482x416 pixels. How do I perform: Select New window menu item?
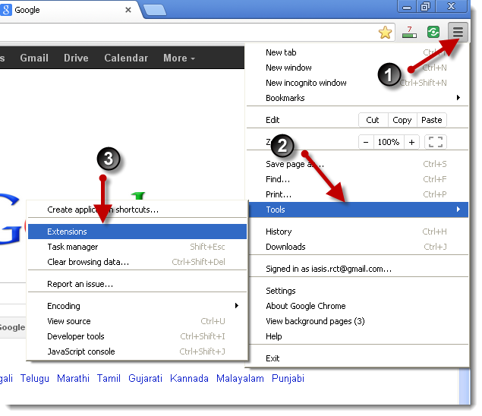(x=358, y=68)
